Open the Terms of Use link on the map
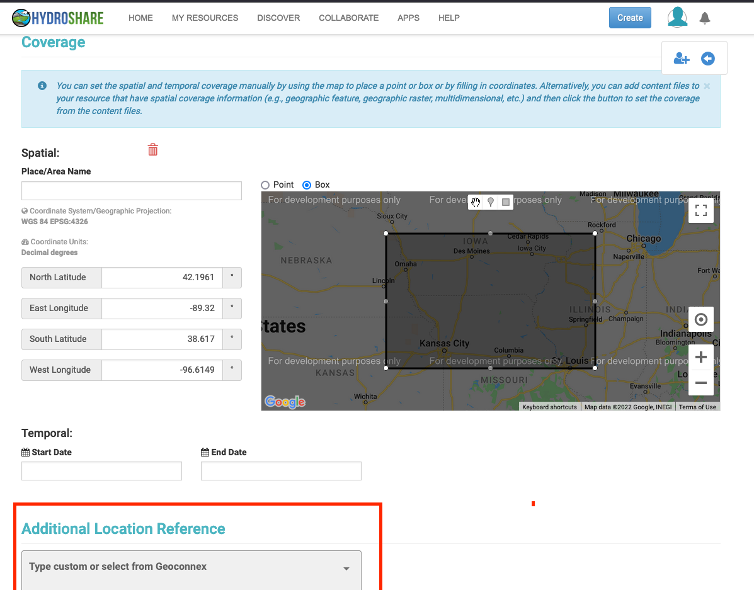The image size is (754, 590). click(x=697, y=407)
